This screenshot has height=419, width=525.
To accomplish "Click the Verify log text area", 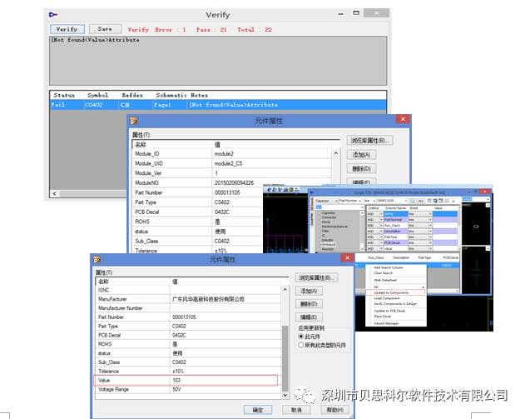I will click(218, 61).
